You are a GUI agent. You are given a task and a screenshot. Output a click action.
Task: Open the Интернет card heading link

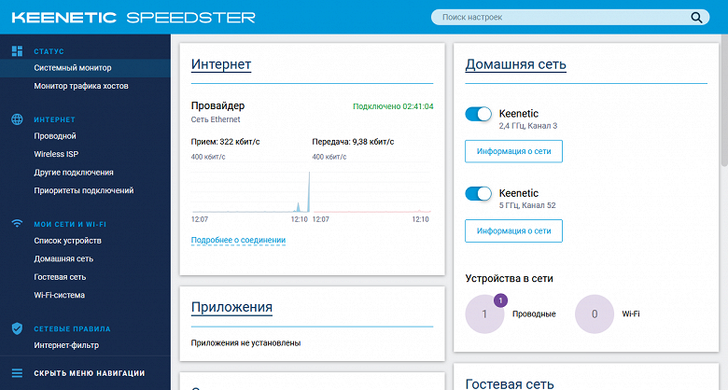click(221, 64)
